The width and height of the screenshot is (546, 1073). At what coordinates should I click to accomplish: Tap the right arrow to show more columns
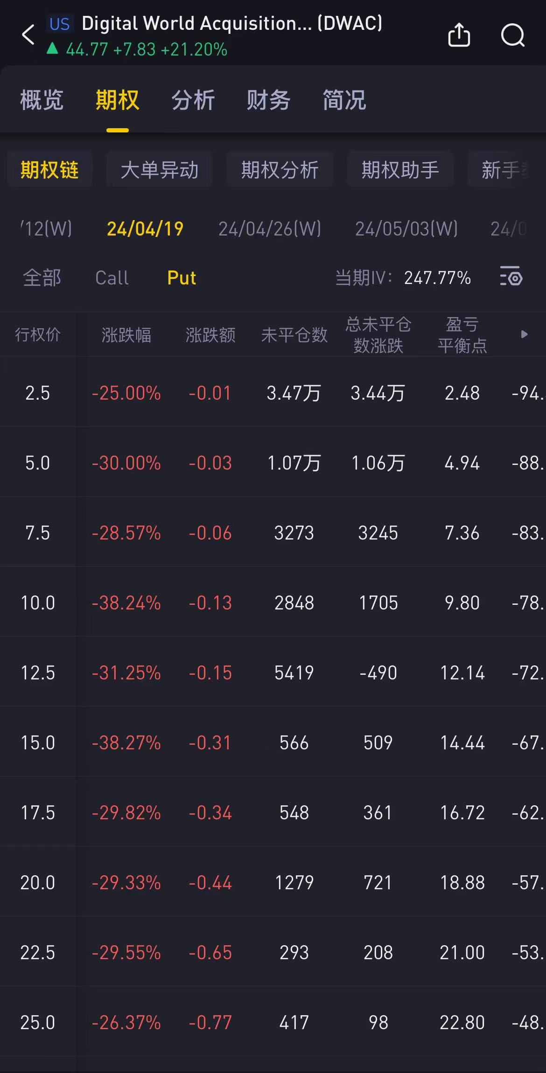(525, 334)
